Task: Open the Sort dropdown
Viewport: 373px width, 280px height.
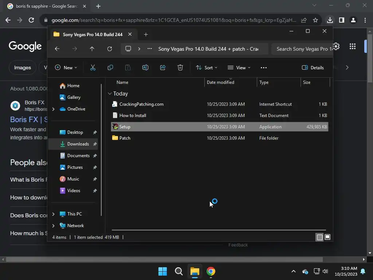Action: click(207, 67)
